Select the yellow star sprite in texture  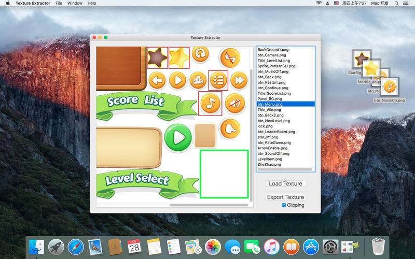coord(179,57)
